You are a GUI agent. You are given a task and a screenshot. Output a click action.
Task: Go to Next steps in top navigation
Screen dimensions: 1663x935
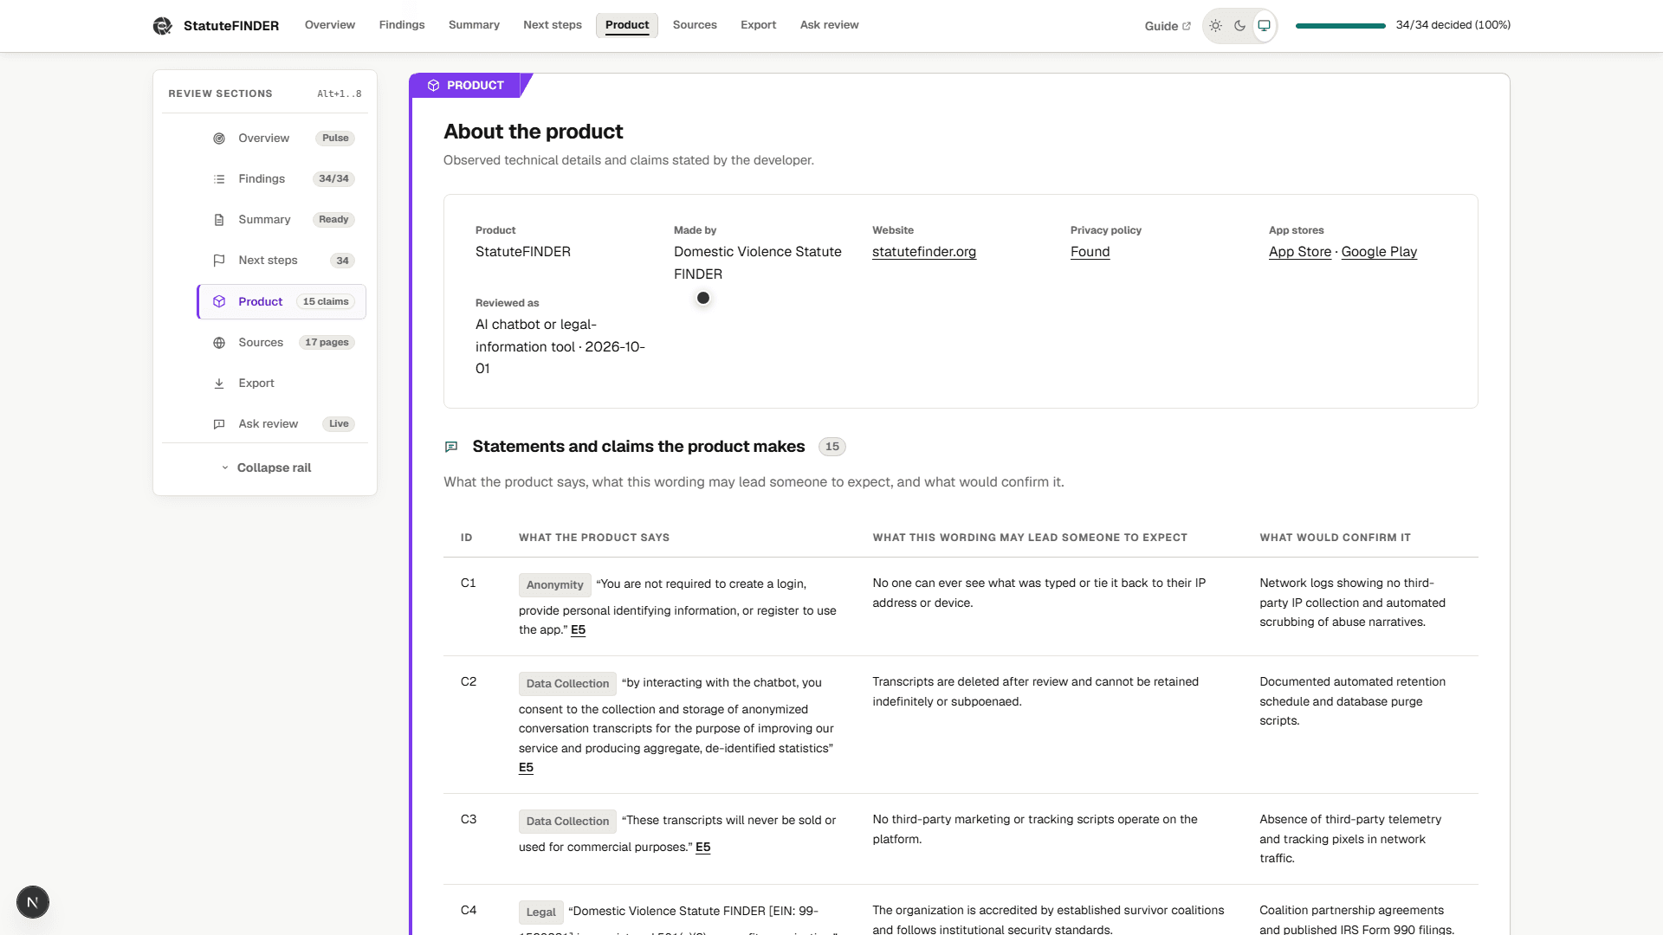click(x=553, y=25)
